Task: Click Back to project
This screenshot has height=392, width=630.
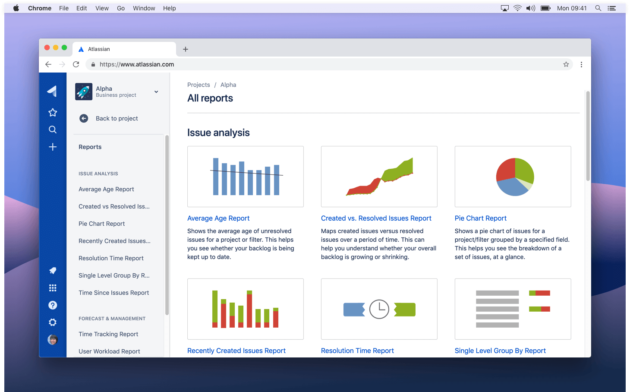Action: [117, 118]
